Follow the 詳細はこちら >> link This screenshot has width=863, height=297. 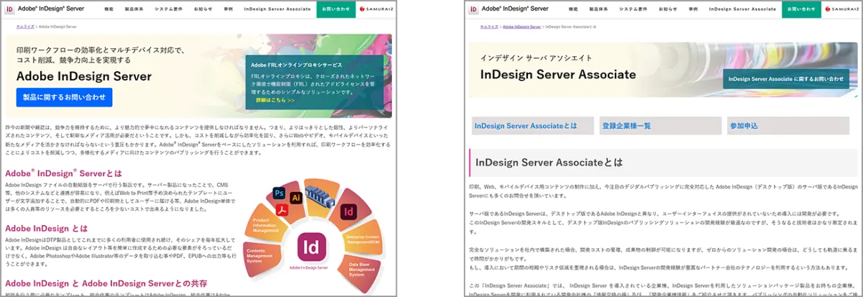click(x=275, y=101)
